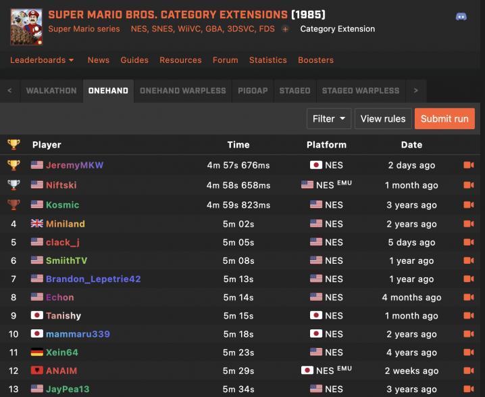The width and height of the screenshot is (485, 397).
Task: Open ANAIM's player profile
Action: click(61, 371)
